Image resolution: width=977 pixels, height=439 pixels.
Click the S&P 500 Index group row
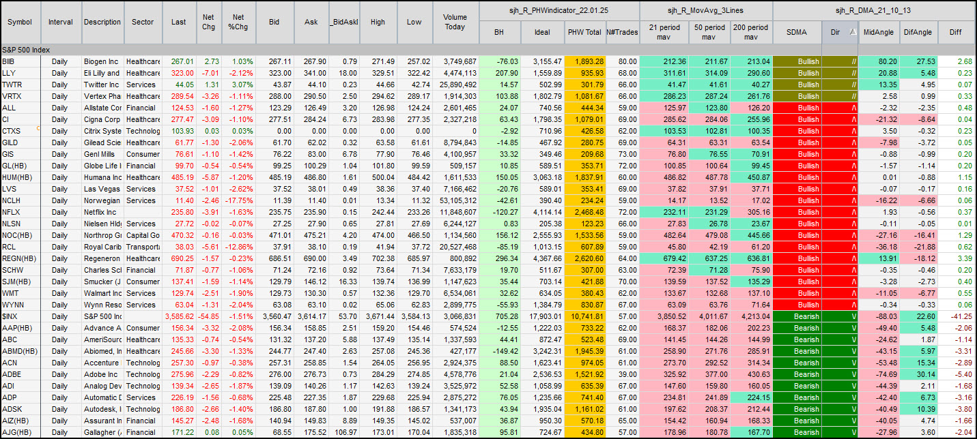pos(488,50)
